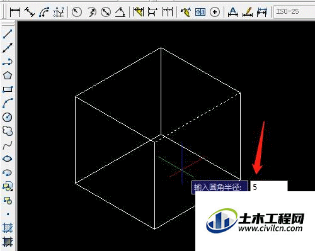Open the Insert Block tool
Image resolution: width=315 pixels, height=251 pixels.
tap(8, 186)
